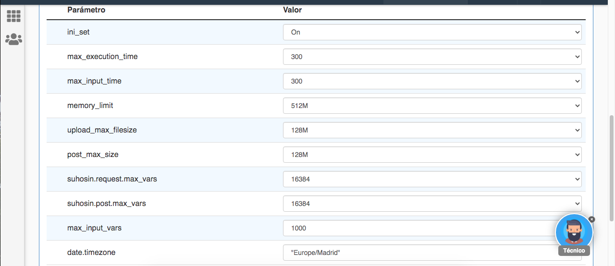This screenshot has height=266, width=615.
Task: Open the users group icon in sidebar
Action: (x=13, y=39)
